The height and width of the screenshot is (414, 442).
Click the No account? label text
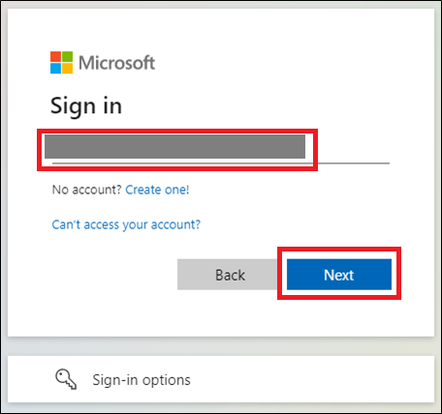coord(86,190)
